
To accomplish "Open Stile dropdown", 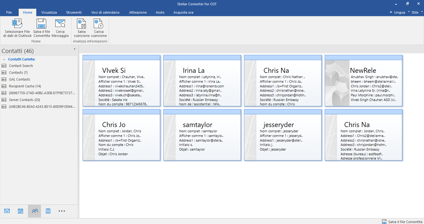I will pos(417,12).
